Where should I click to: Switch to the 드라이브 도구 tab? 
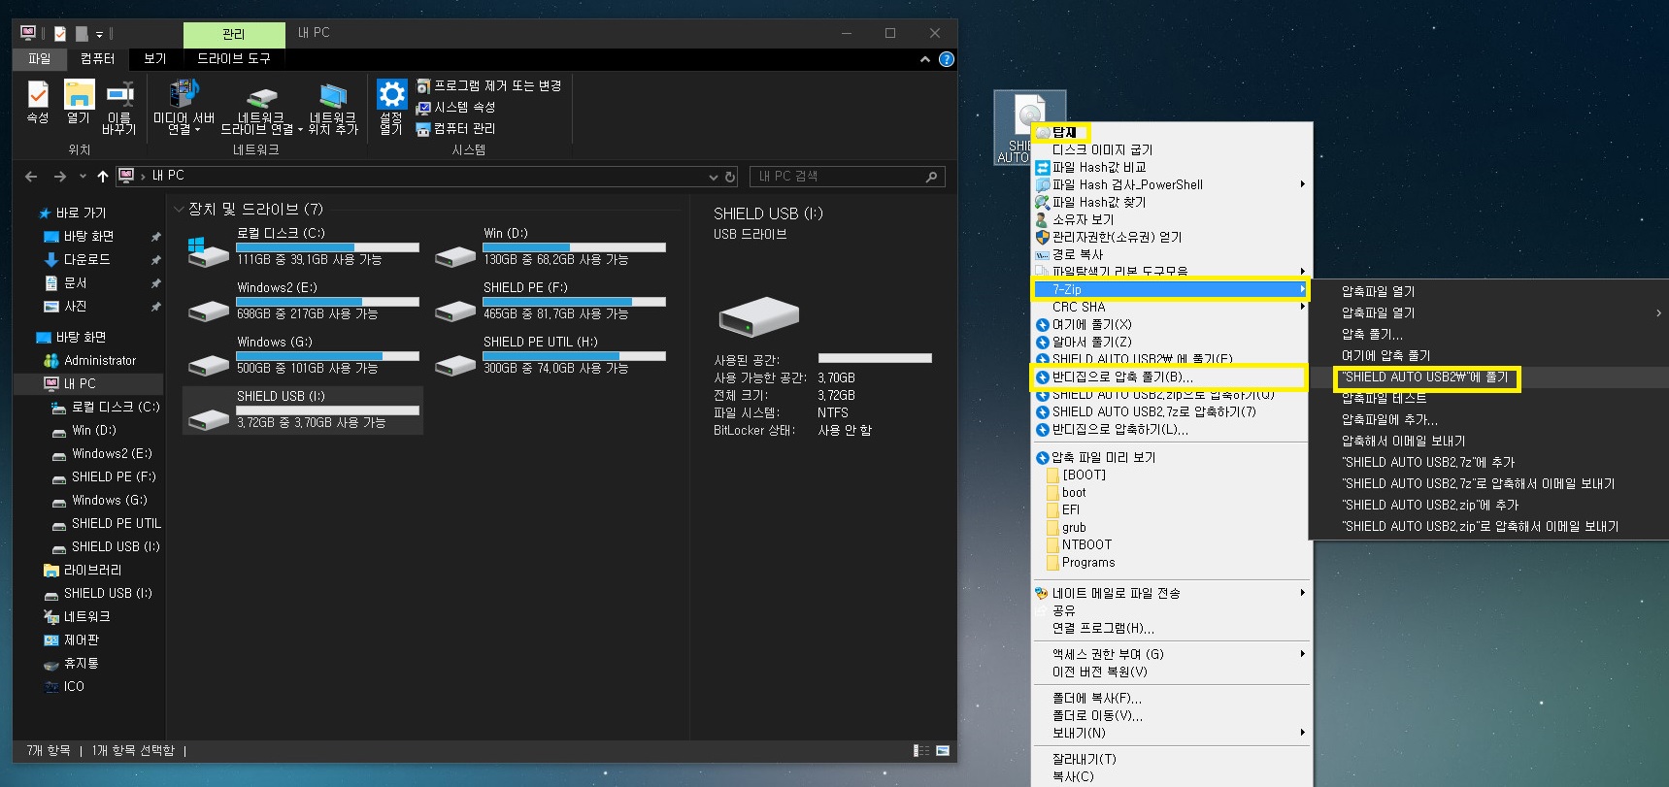[233, 59]
